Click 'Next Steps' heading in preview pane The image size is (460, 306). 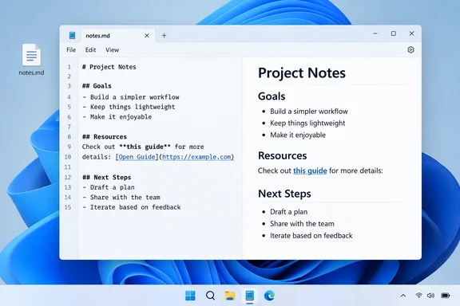[x=284, y=194]
